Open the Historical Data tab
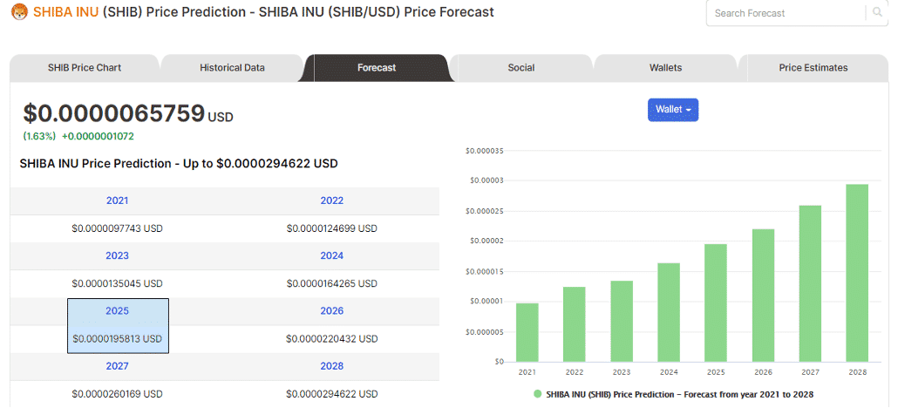Screen dimensions: 898x408 [232, 68]
